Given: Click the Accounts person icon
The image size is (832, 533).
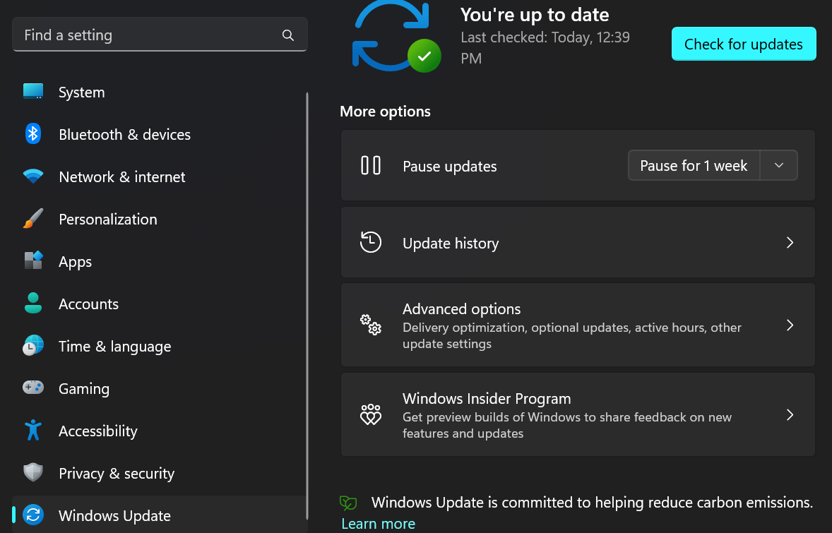Looking at the screenshot, I should pos(33,304).
